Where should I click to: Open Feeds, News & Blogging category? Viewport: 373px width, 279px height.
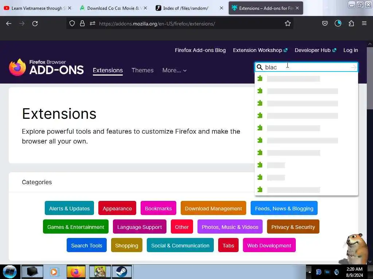284,208
